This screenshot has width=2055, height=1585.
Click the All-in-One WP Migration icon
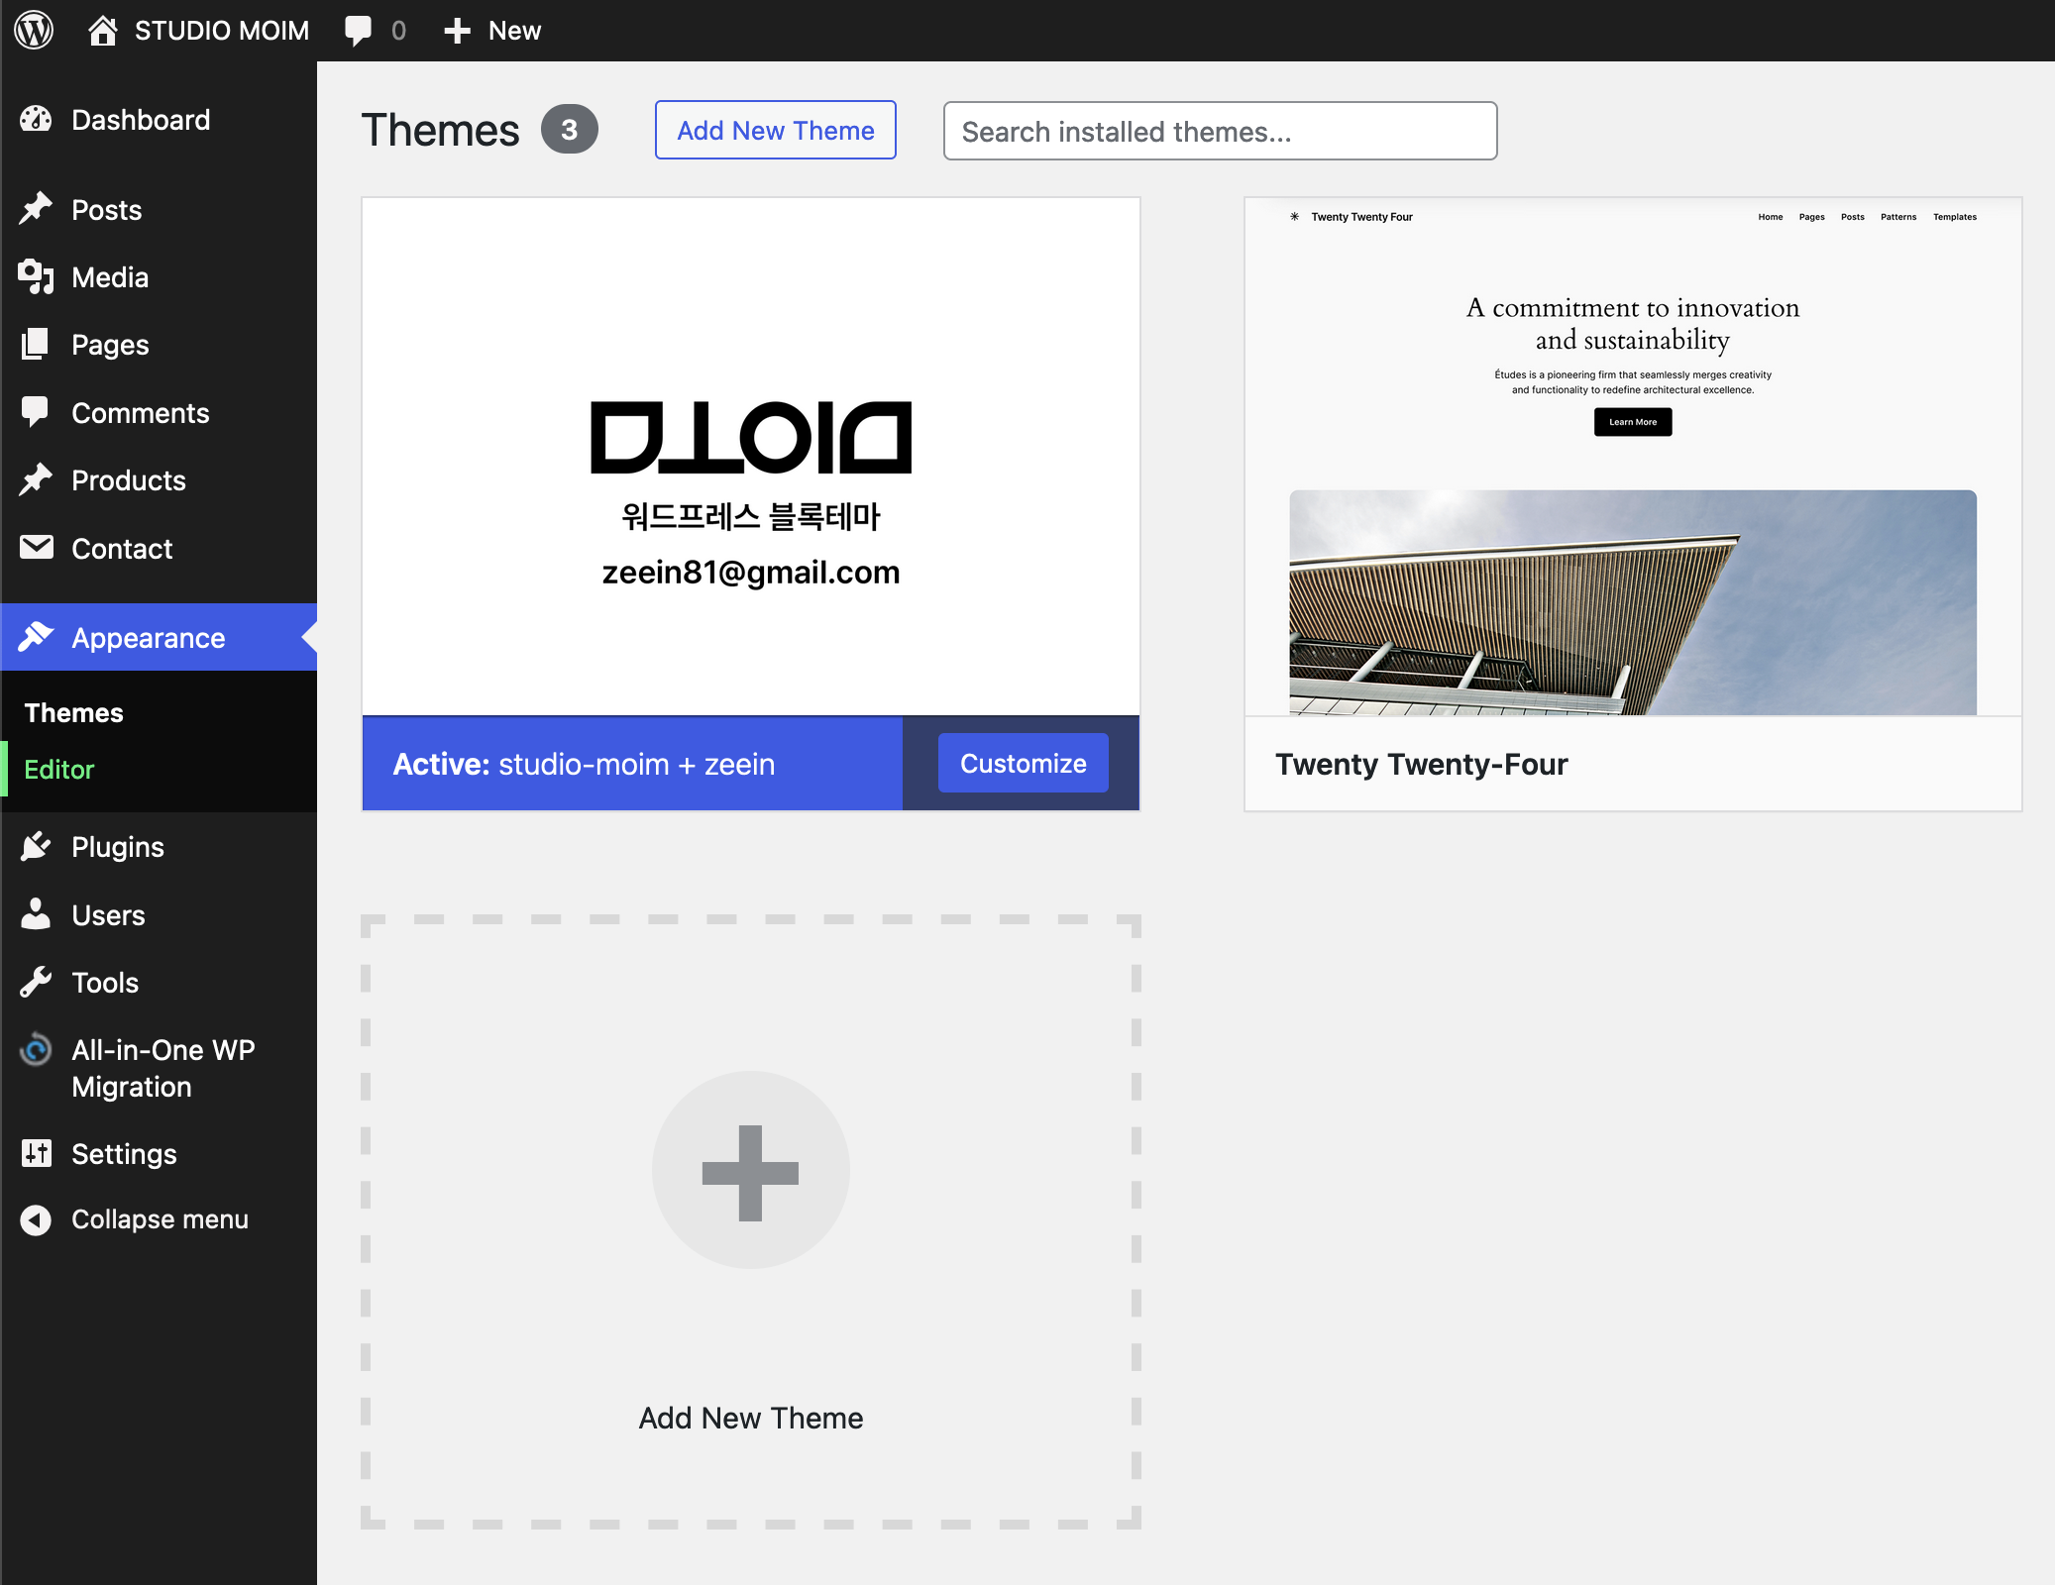36,1050
